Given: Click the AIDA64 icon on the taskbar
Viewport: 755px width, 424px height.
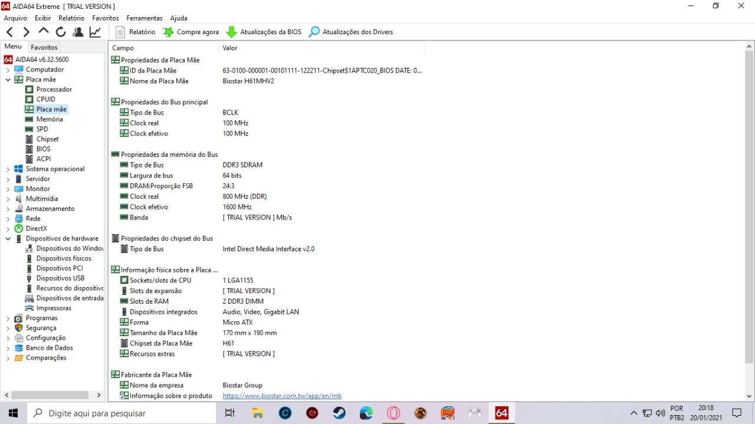Looking at the screenshot, I should click(501, 413).
